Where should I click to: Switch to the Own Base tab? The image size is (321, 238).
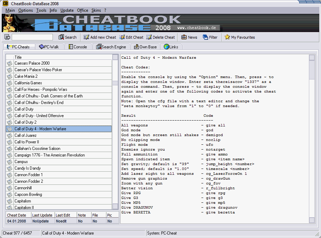pos(145,46)
